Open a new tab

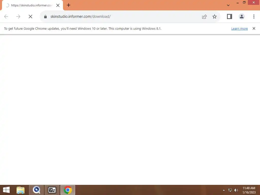click(x=69, y=5)
